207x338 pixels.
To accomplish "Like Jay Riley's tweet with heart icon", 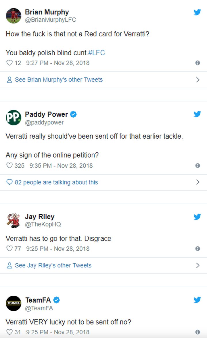I will point(9,249).
